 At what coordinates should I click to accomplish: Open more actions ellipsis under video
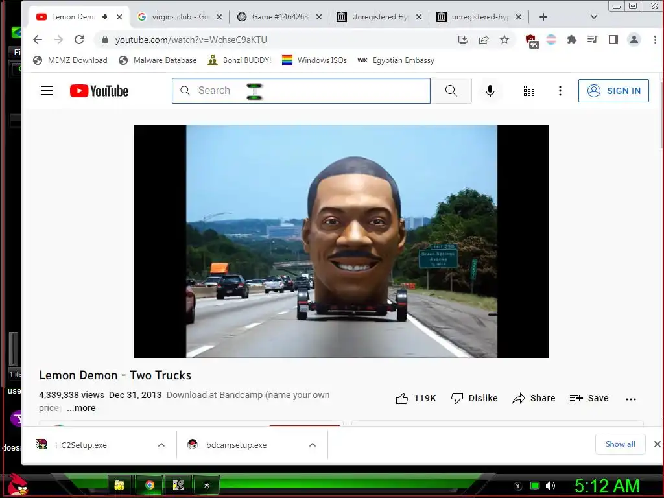click(x=631, y=399)
